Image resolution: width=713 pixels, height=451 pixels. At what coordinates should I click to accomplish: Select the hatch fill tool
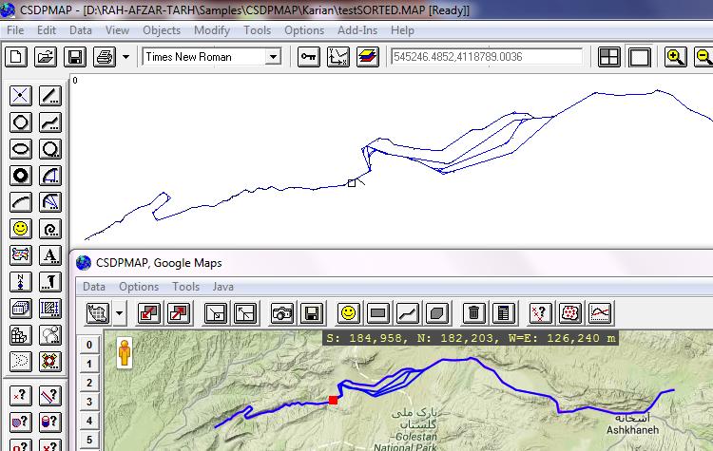click(50, 309)
